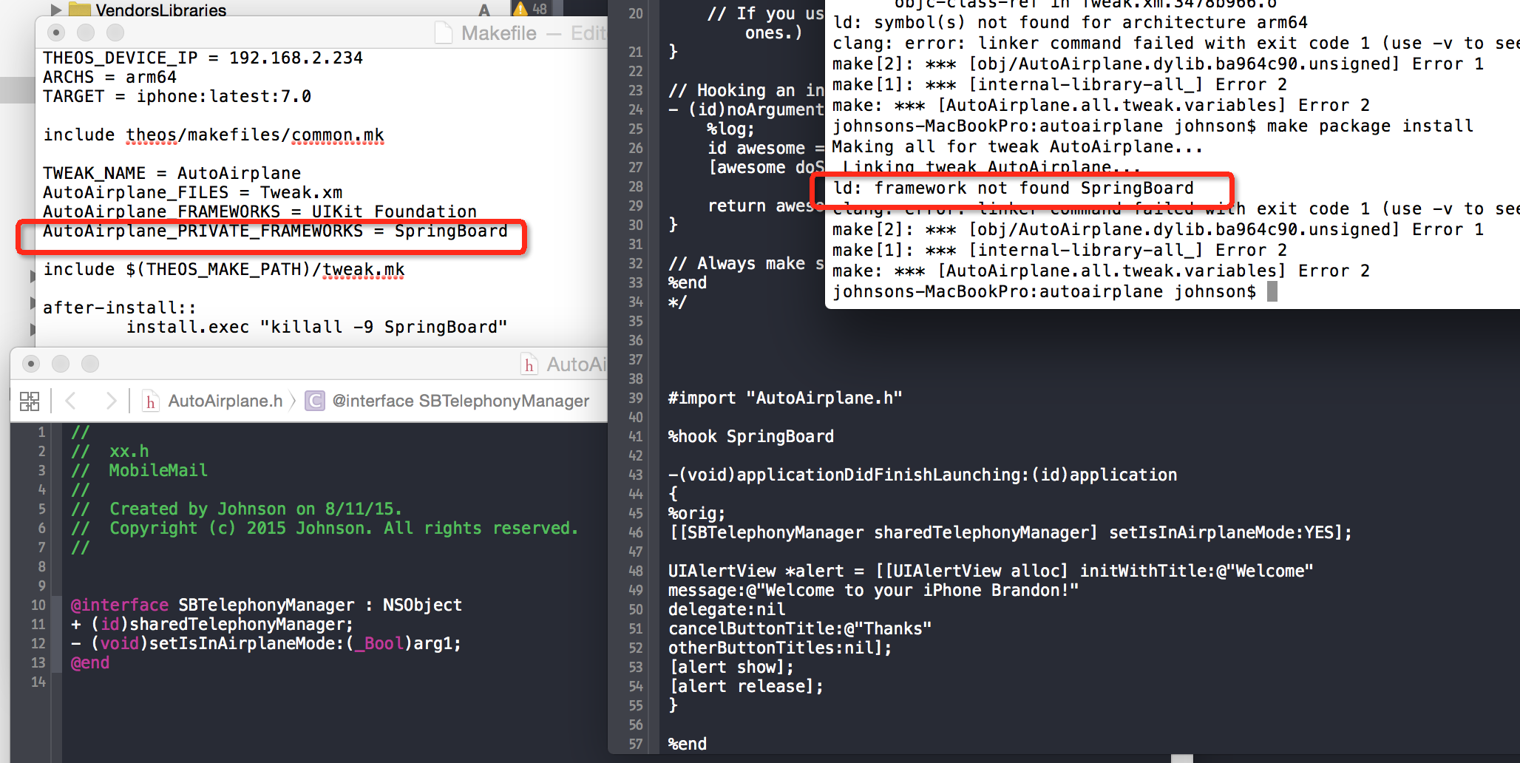1520x763 pixels.
Task: Click the 'h' file icon in AutoAirplane window title
Action: pos(529,364)
